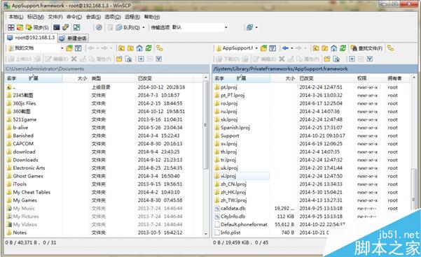421x257 pixels.
Task: Refresh the local panel listing
Action: [149, 48]
